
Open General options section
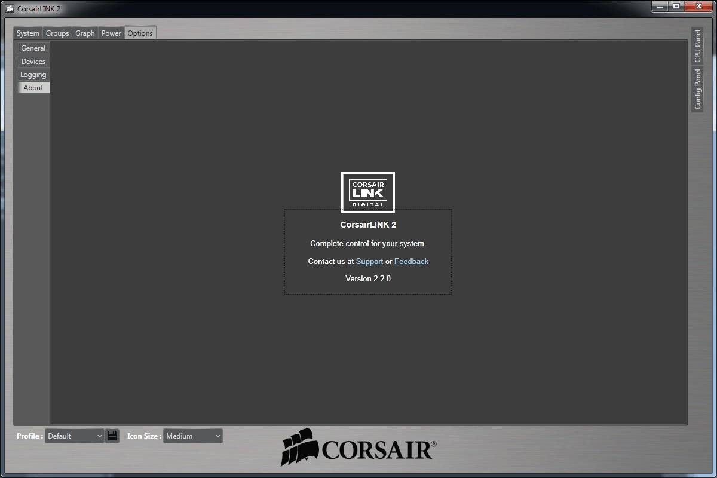click(x=33, y=48)
